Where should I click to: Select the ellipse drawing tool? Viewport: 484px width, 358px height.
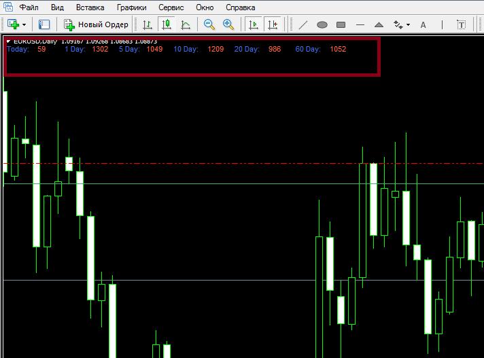322,24
